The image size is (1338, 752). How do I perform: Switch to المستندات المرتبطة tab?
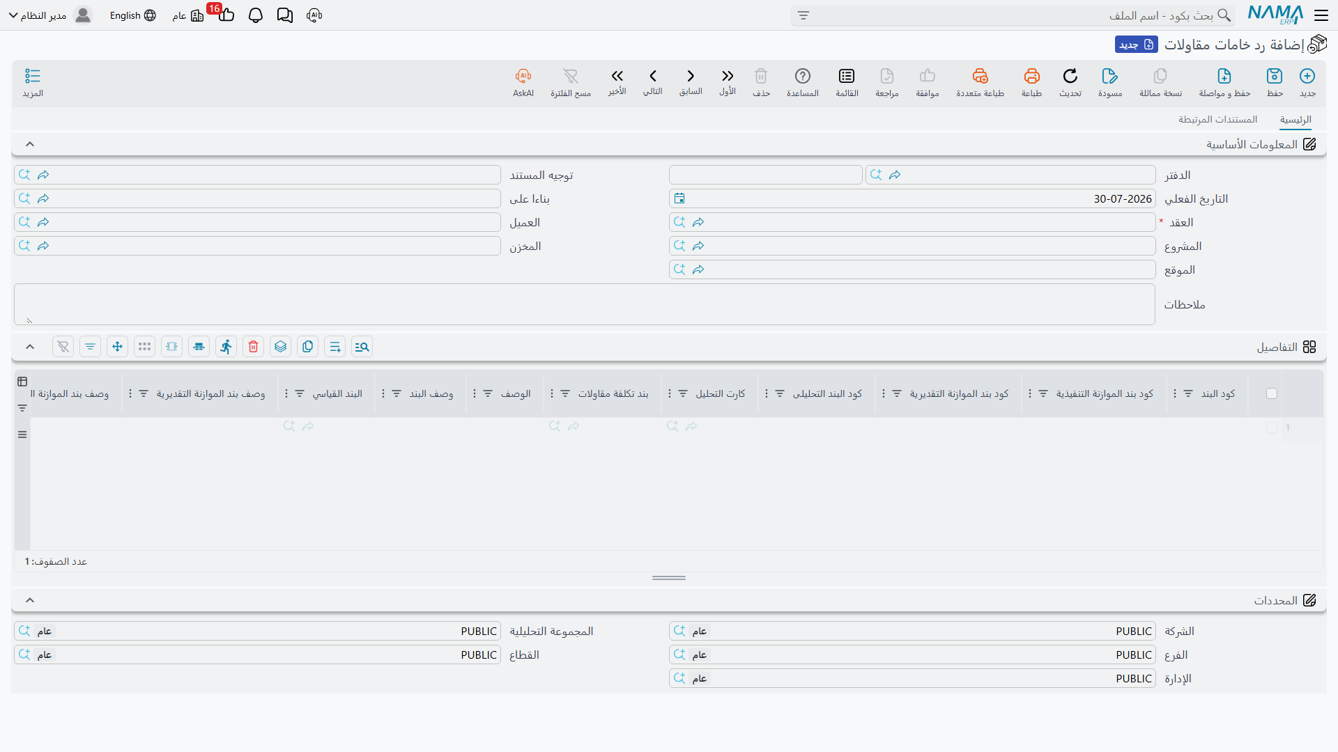tap(1218, 120)
